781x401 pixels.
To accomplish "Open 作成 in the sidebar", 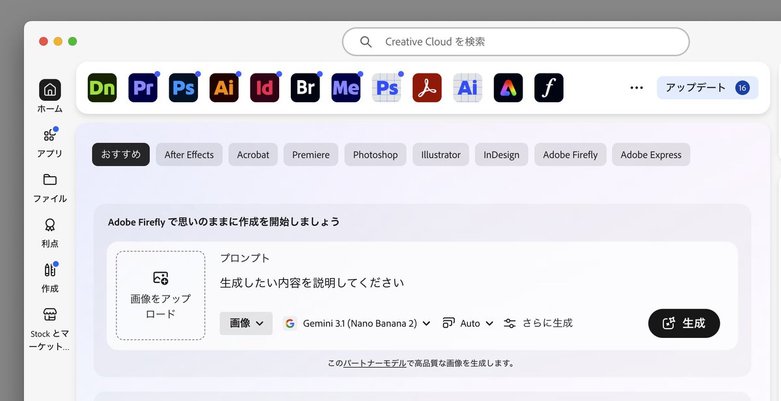I will click(50, 277).
